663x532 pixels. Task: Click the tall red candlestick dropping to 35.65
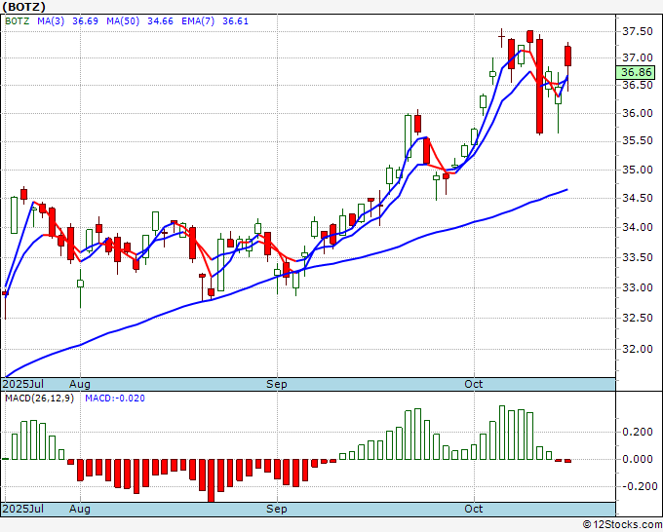point(539,86)
